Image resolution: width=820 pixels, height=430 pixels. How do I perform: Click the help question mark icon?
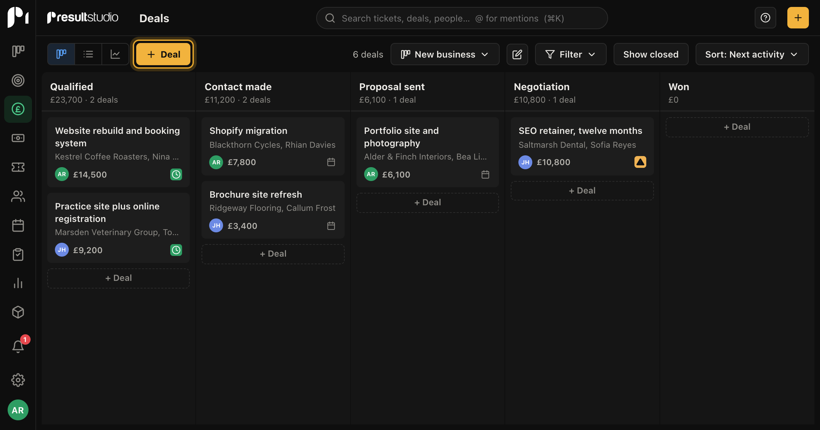pos(765,18)
